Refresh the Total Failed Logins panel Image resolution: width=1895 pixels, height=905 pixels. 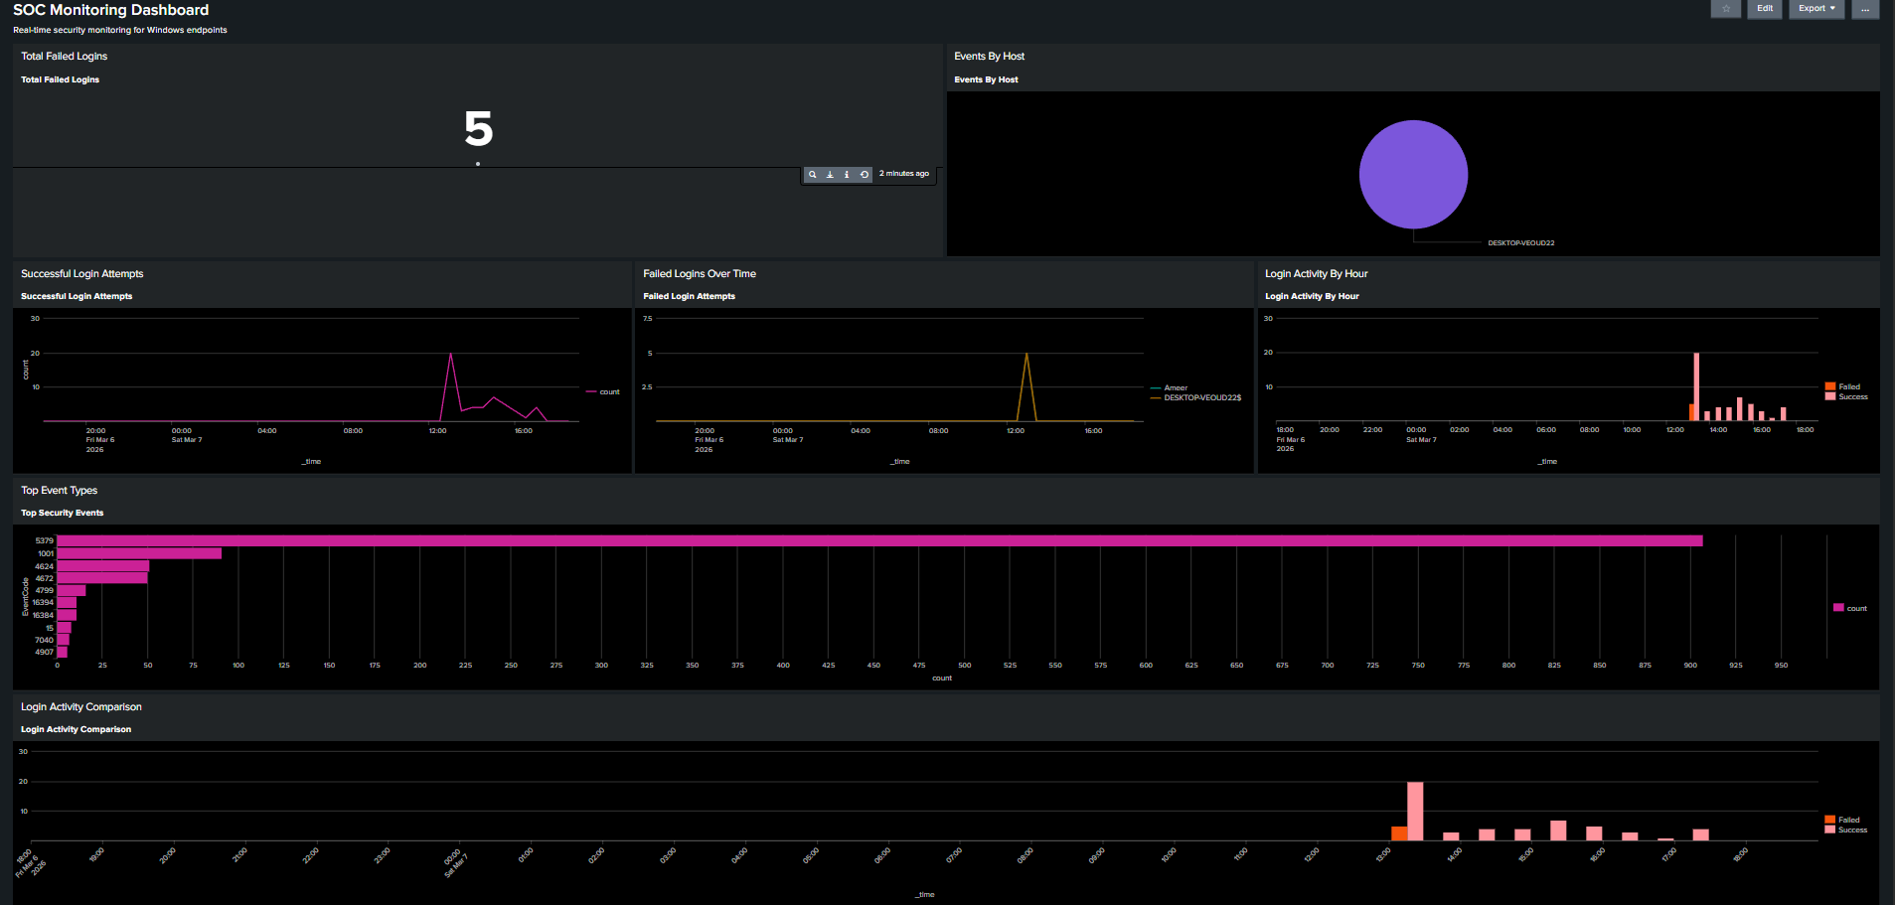(x=865, y=175)
